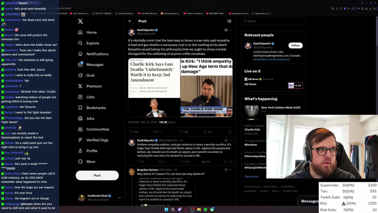Open three-dot menu on Brayden Horton reply

pyautogui.click(x=231, y=170)
